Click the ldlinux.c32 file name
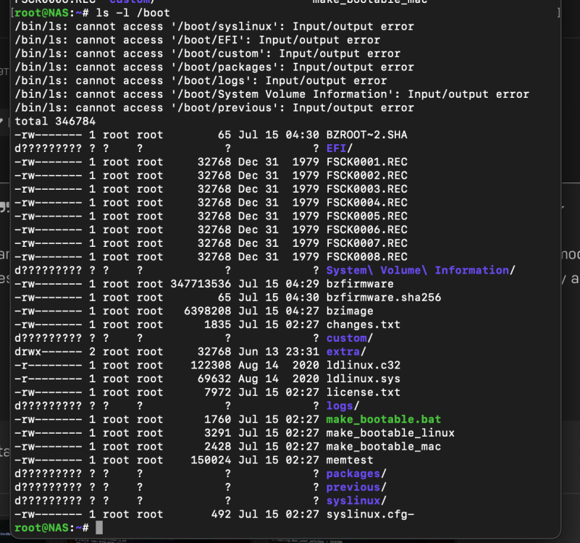580x543 pixels. [363, 366]
